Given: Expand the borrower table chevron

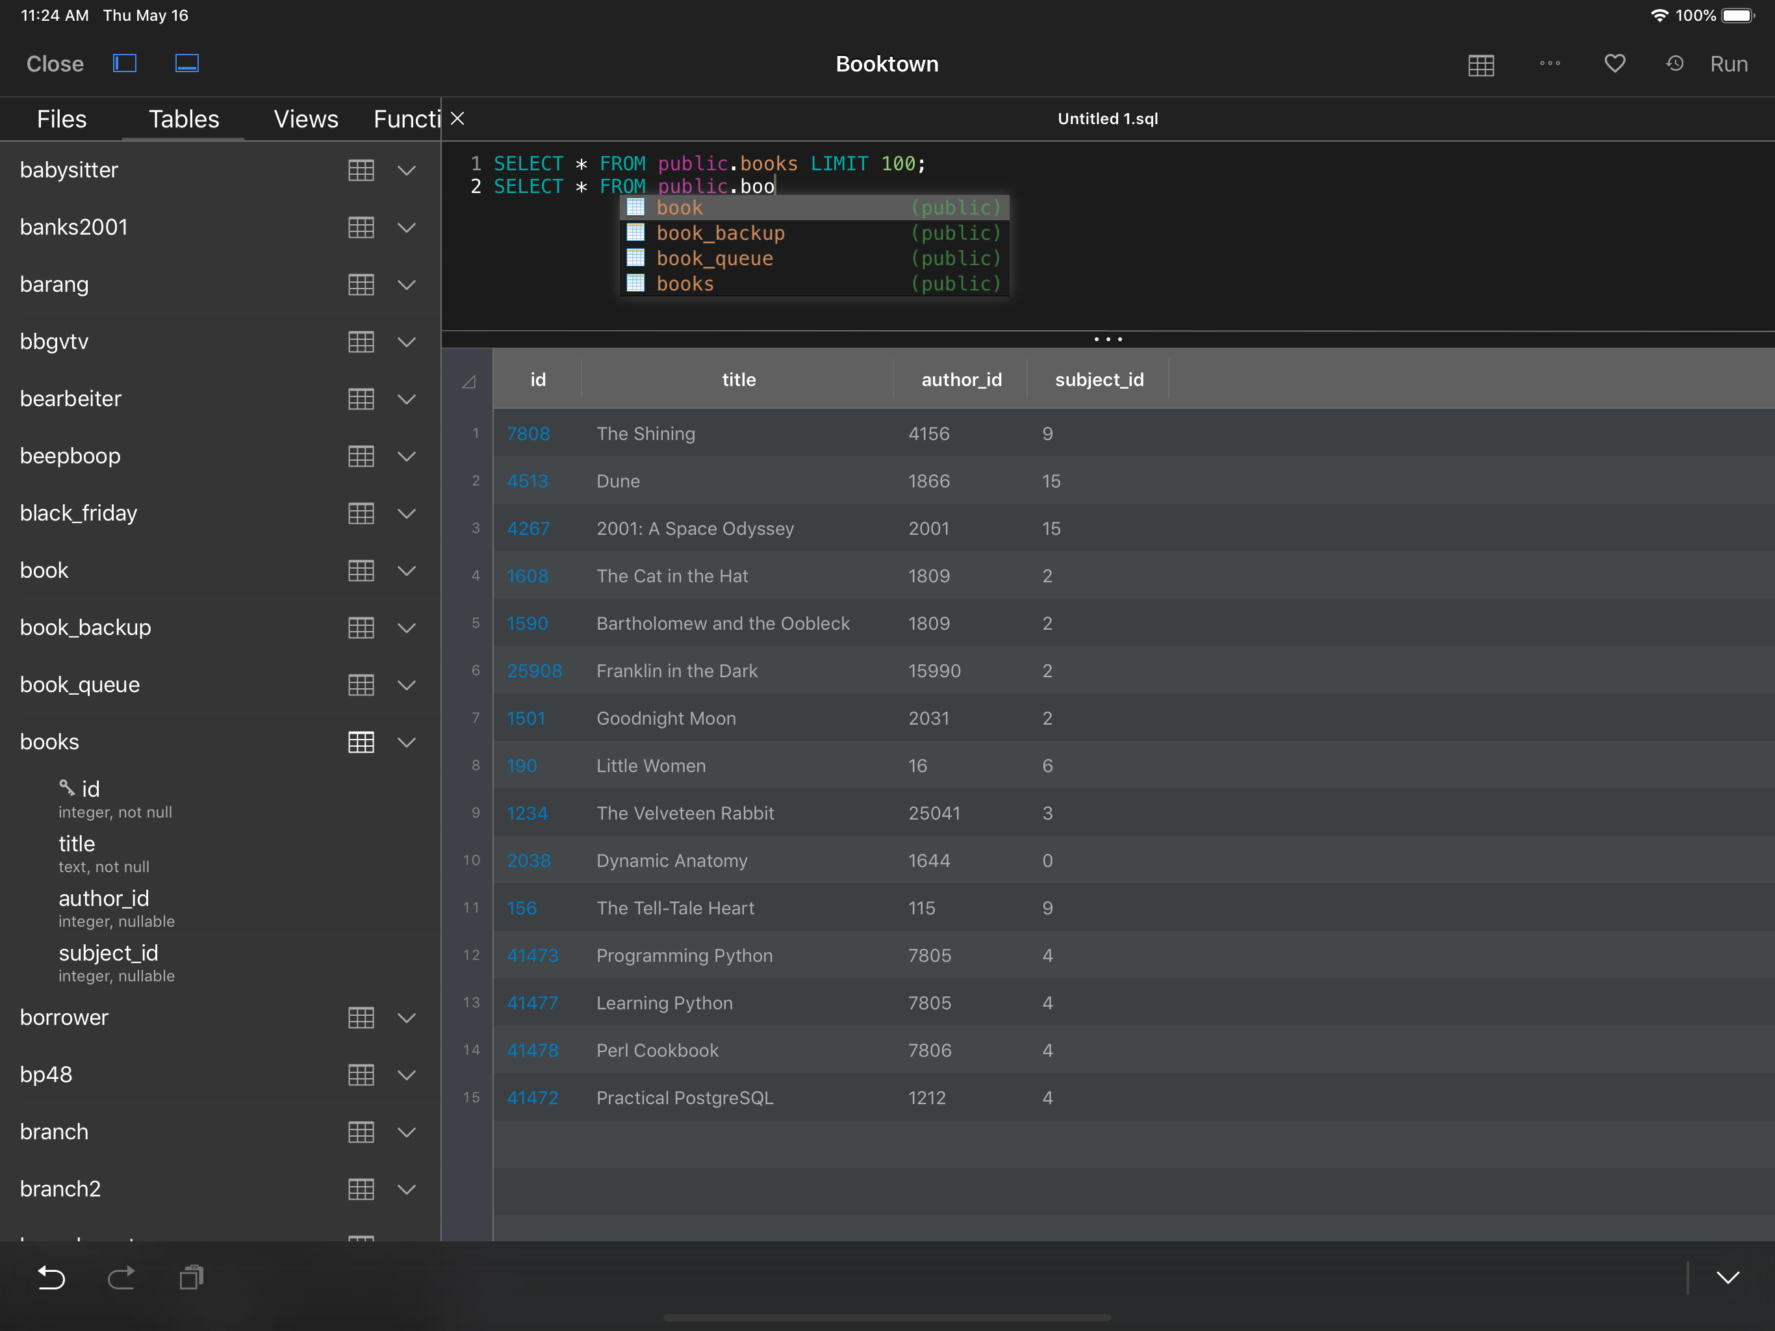Looking at the screenshot, I should click(x=407, y=1018).
